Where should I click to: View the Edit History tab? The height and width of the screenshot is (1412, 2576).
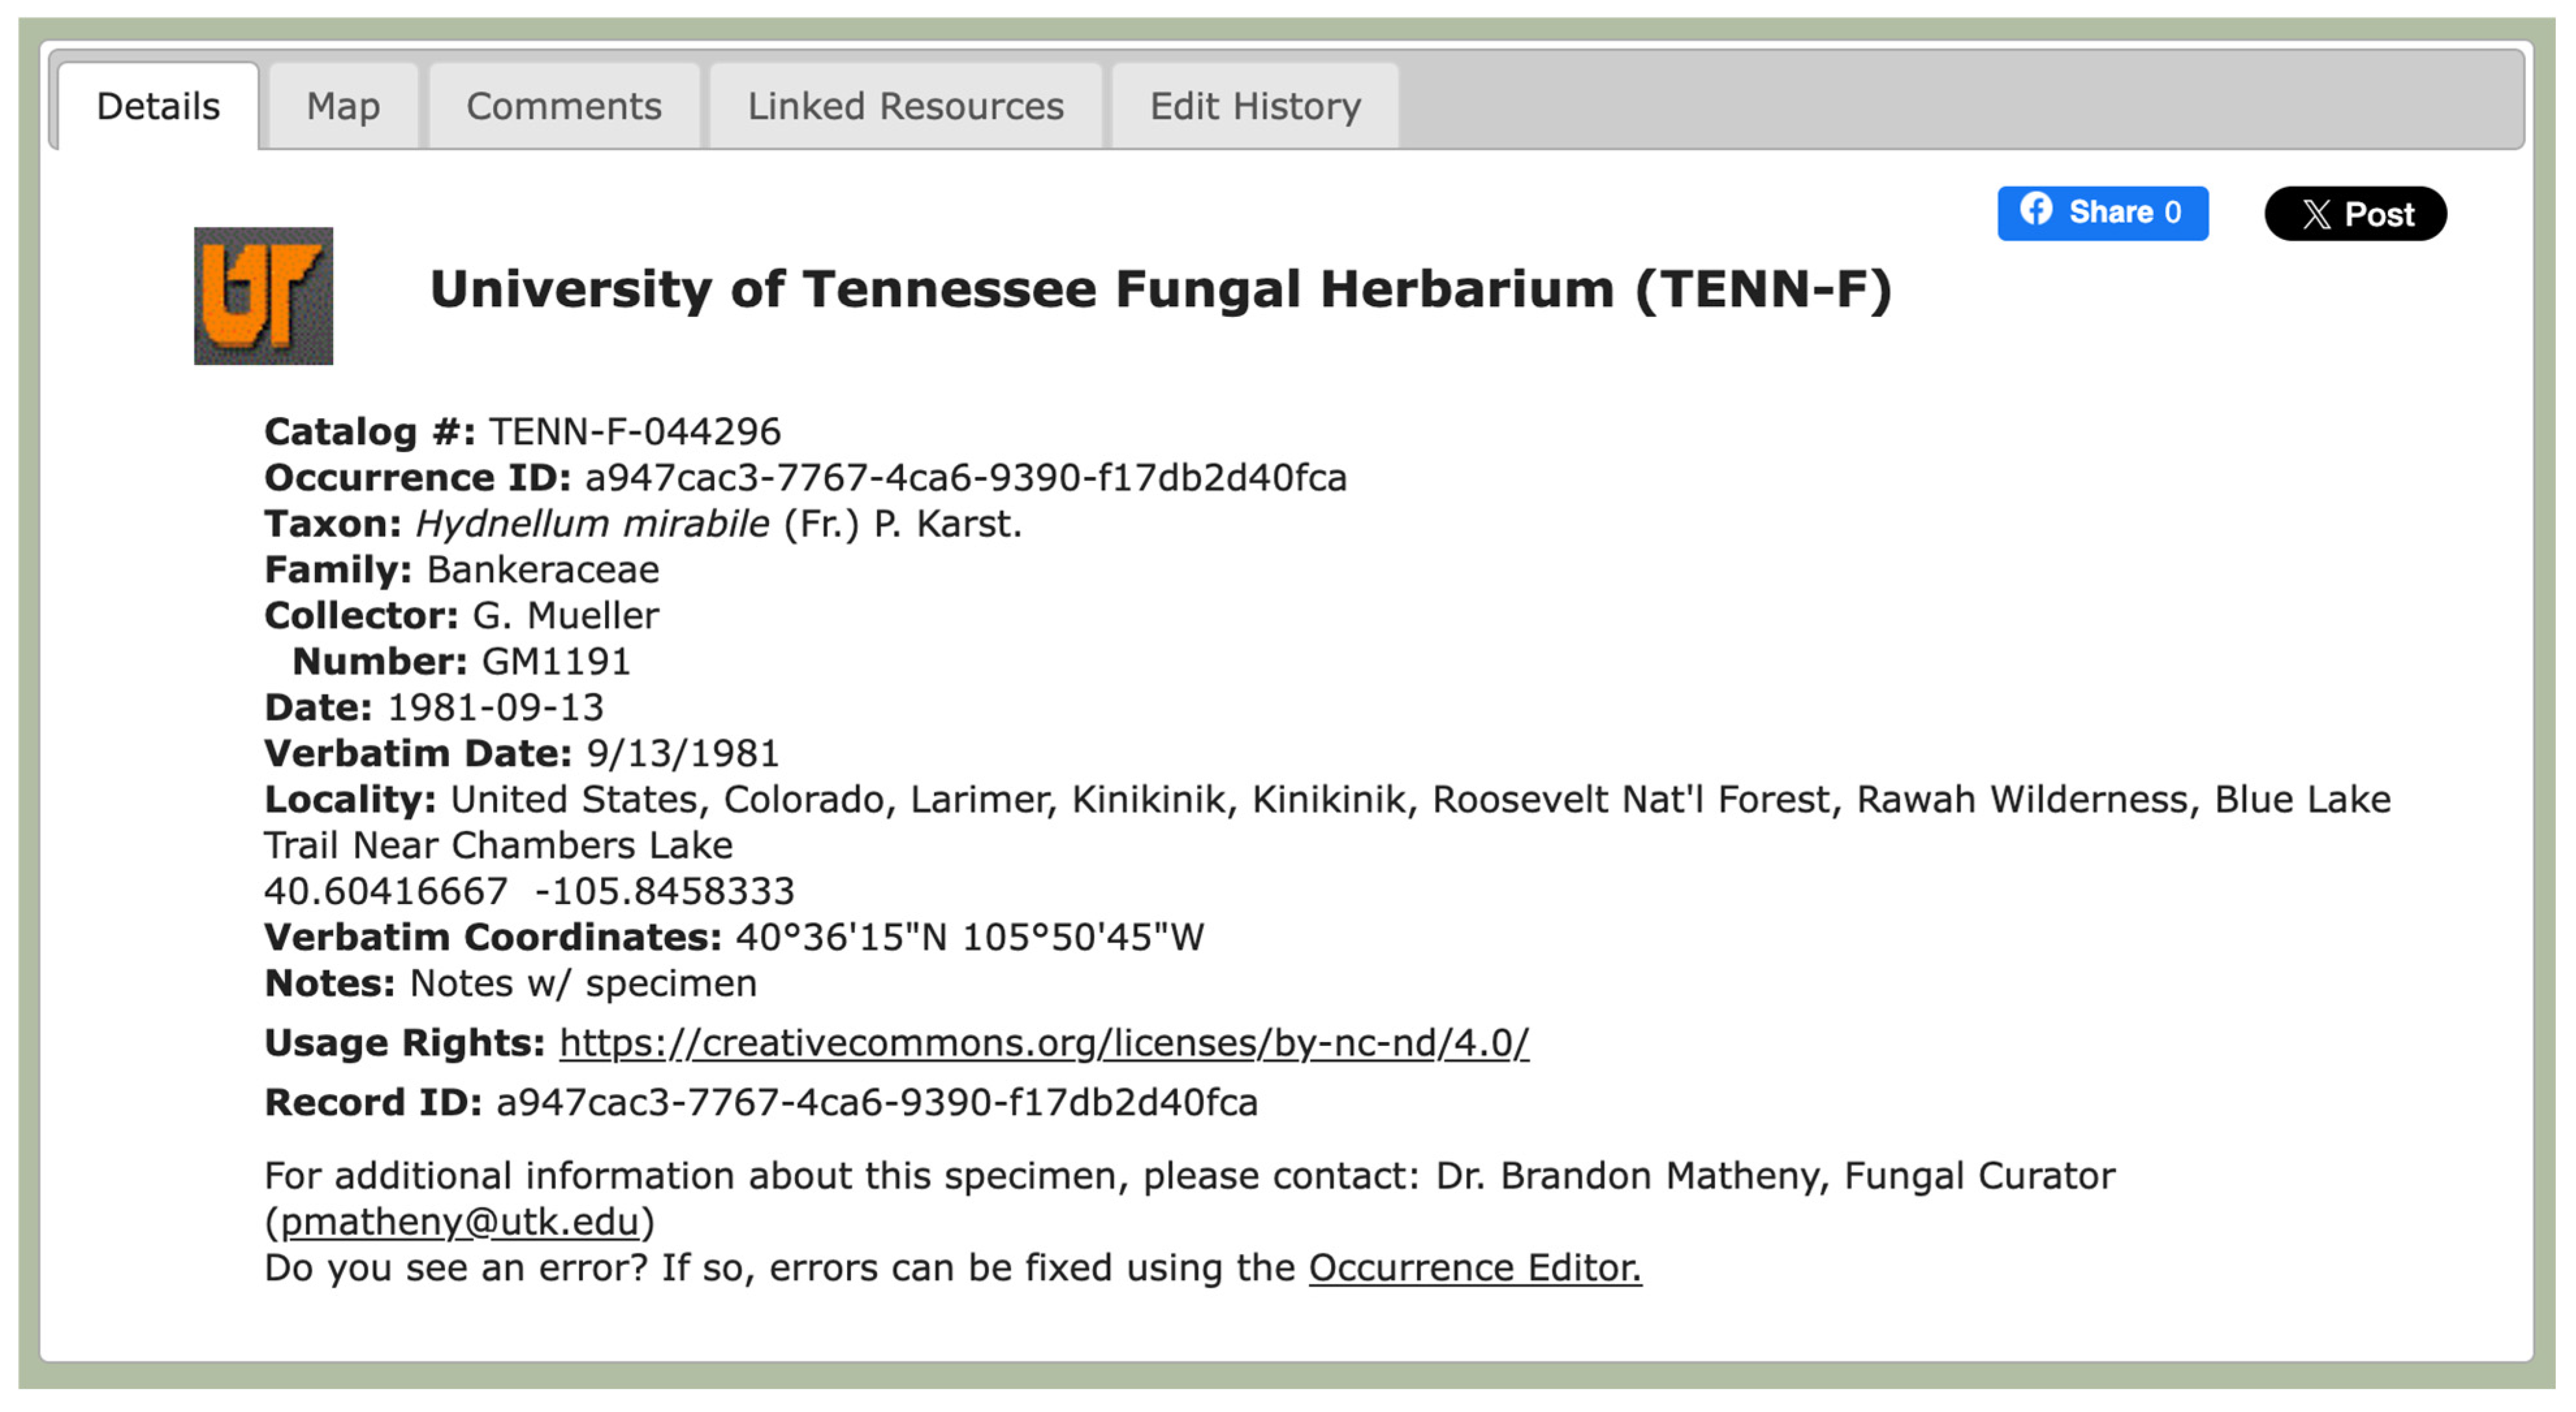(x=1254, y=106)
